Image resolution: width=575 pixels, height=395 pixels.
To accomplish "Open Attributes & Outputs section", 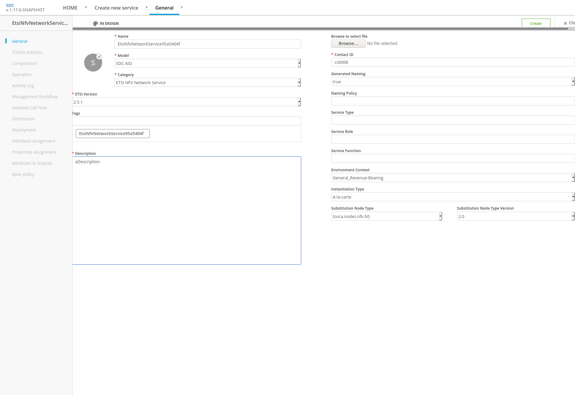I will [x=32, y=163].
